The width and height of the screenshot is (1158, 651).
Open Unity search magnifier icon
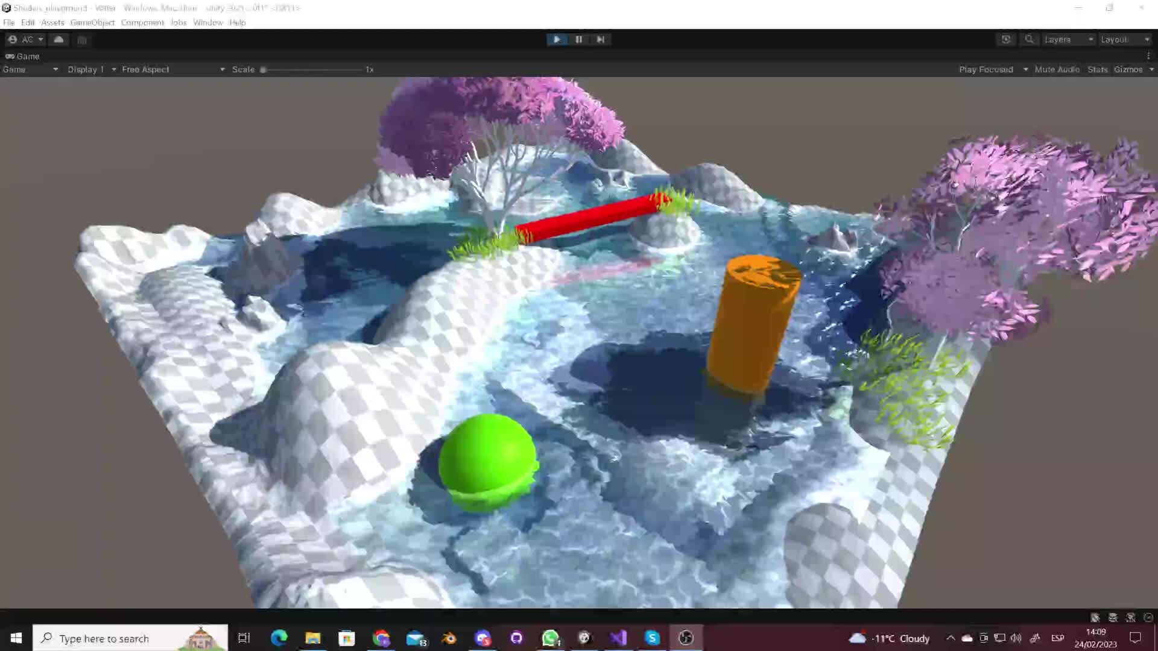tap(1029, 39)
